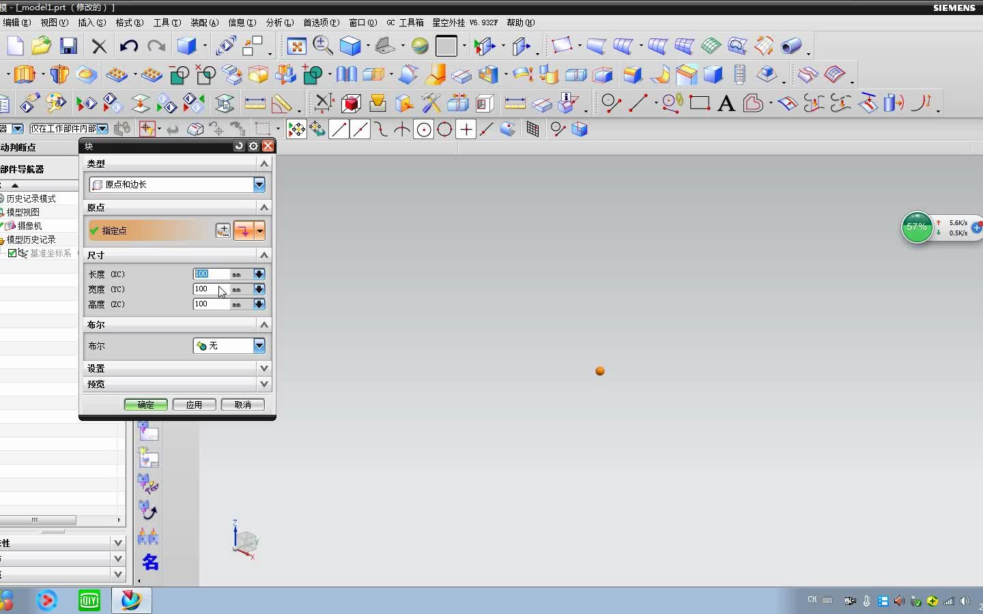Click the grid display icon
The height and width of the screenshot is (614, 983).
(532, 129)
